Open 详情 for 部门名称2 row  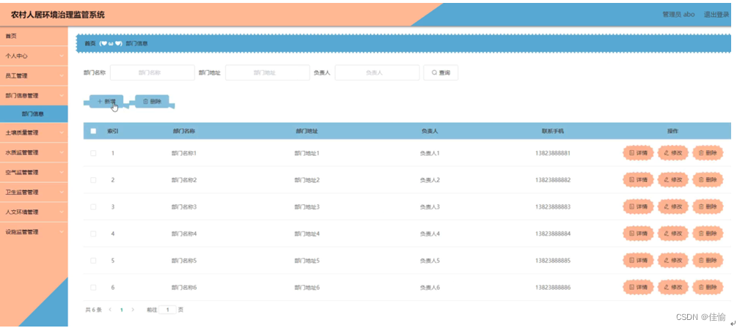[638, 179]
